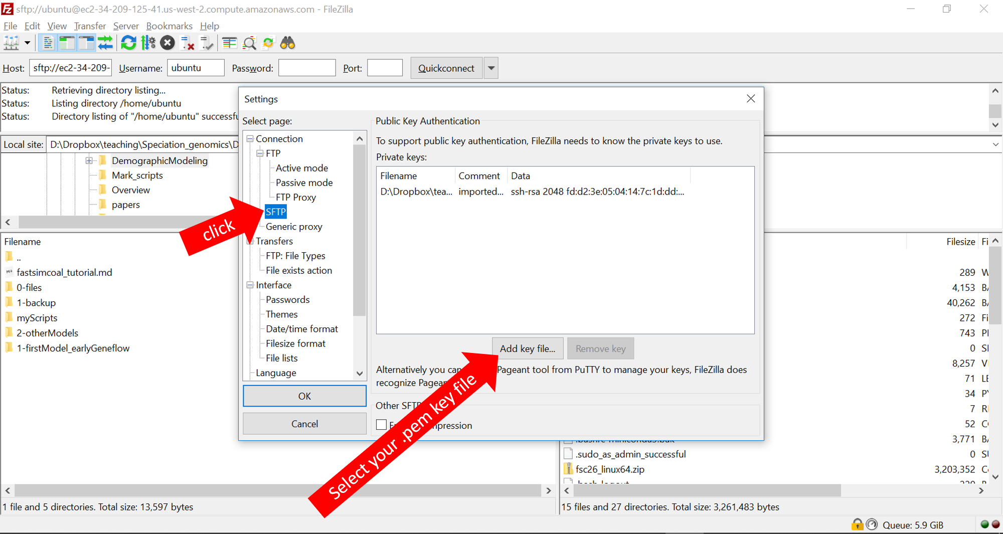Select the myScripts folder

[x=37, y=318]
